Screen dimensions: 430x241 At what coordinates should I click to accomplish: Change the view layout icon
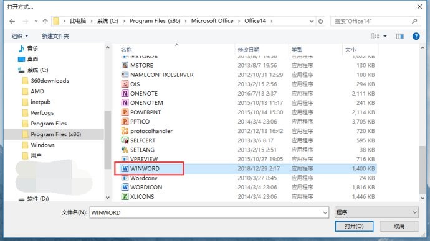pyautogui.click(x=375, y=36)
